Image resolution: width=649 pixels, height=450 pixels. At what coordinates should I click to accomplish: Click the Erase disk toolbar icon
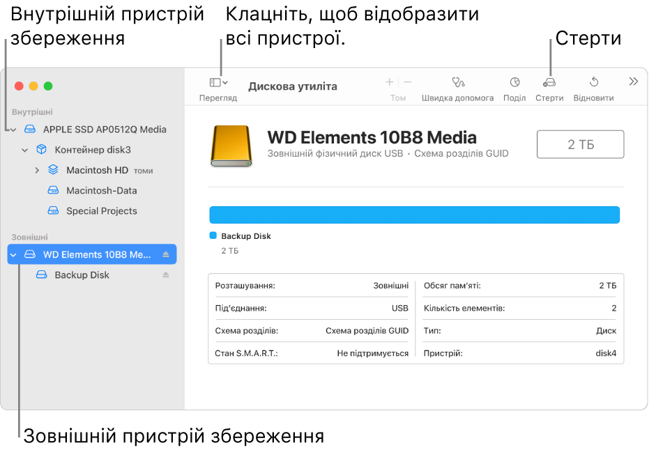(549, 82)
